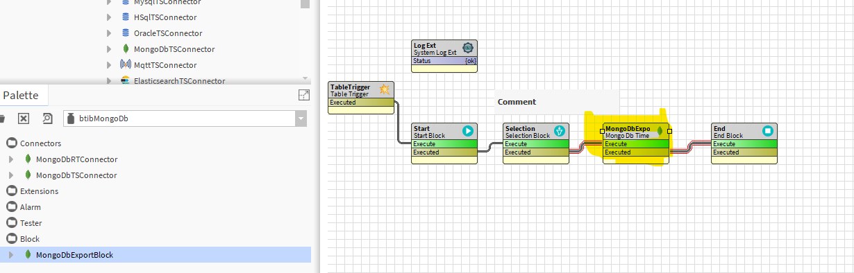
Task: Click the palette search preview icon
Action: (47, 118)
